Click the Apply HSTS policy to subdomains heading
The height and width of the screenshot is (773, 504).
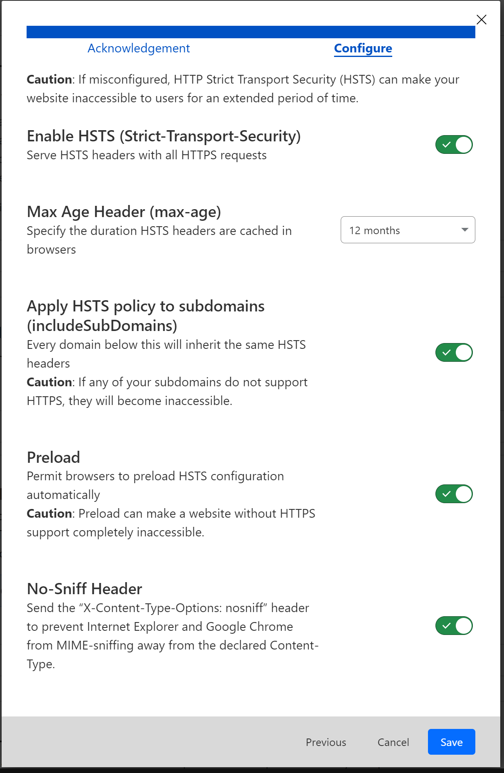[x=145, y=316]
